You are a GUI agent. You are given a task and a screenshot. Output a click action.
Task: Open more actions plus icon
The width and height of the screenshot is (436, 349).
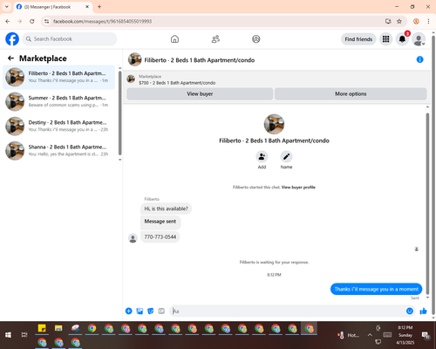click(x=128, y=311)
